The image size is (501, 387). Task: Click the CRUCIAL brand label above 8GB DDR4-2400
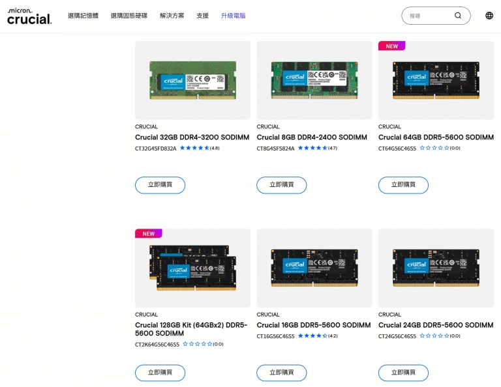coord(268,126)
